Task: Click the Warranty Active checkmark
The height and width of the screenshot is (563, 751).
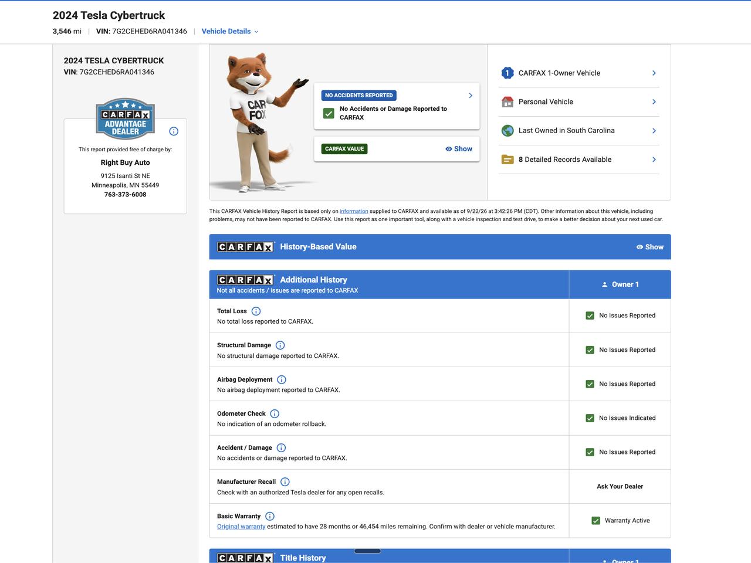Action: tap(596, 521)
